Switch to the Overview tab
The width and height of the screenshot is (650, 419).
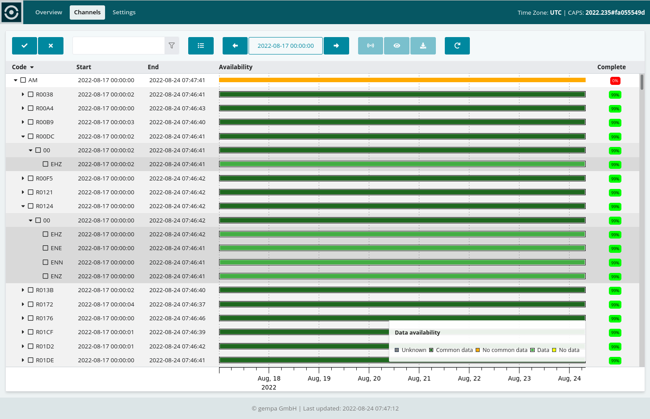pos(49,13)
